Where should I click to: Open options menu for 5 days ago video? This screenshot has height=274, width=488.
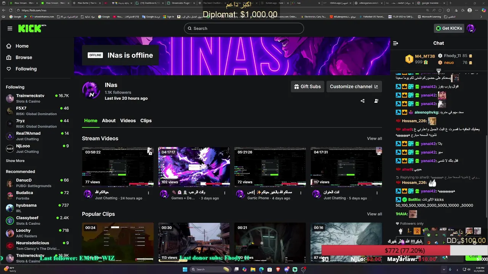(377, 193)
